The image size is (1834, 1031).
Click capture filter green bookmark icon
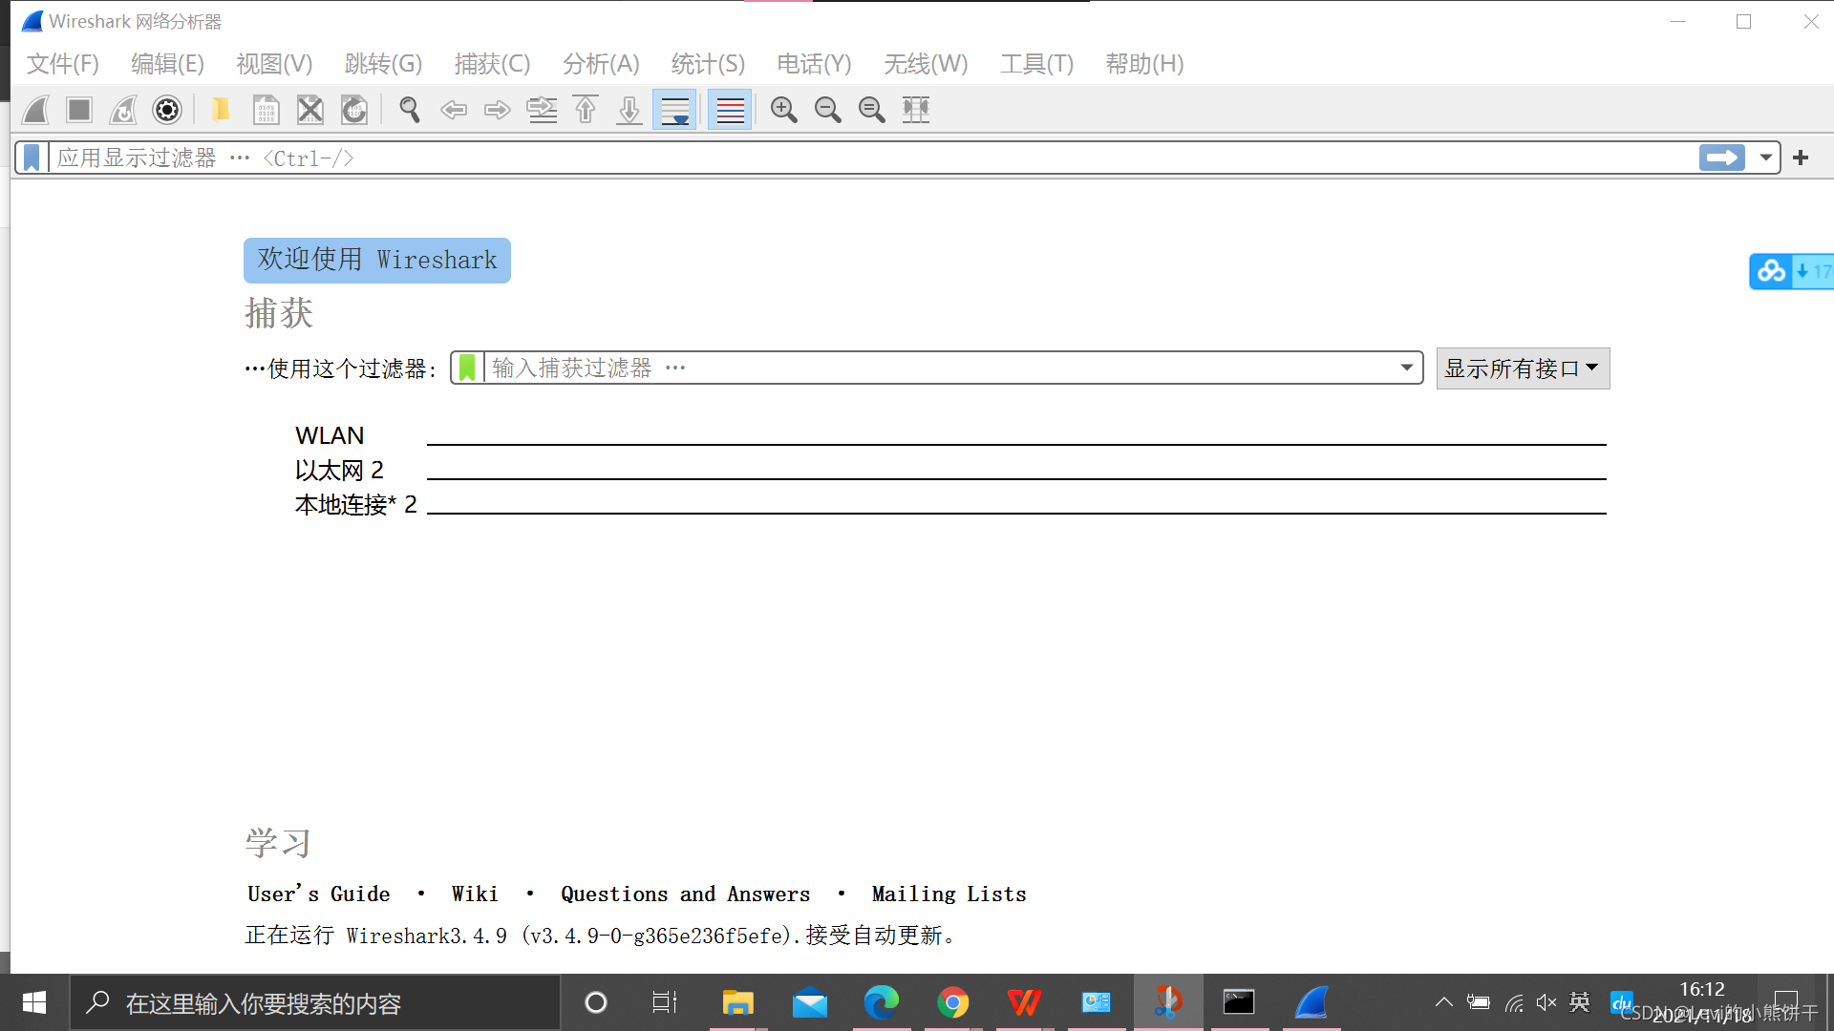pyautogui.click(x=467, y=368)
